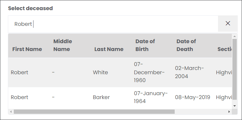
Task: Select the Robert Barker row
Action: click(x=120, y=97)
